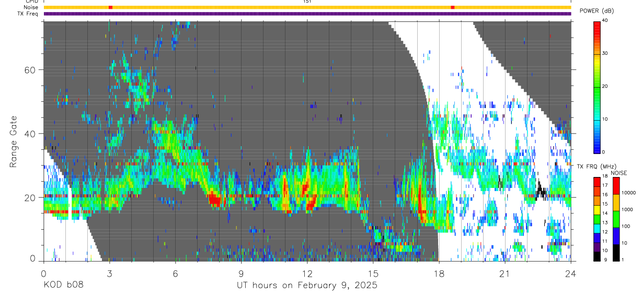
Task: Click the x-axis tick label 6
Action: click(x=175, y=274)
